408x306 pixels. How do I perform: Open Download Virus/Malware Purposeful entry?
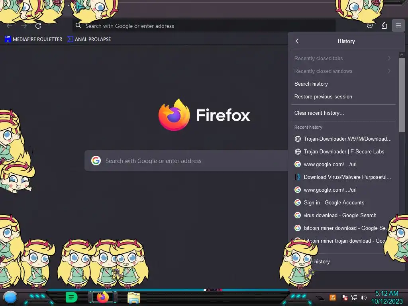tap(343, 177)
